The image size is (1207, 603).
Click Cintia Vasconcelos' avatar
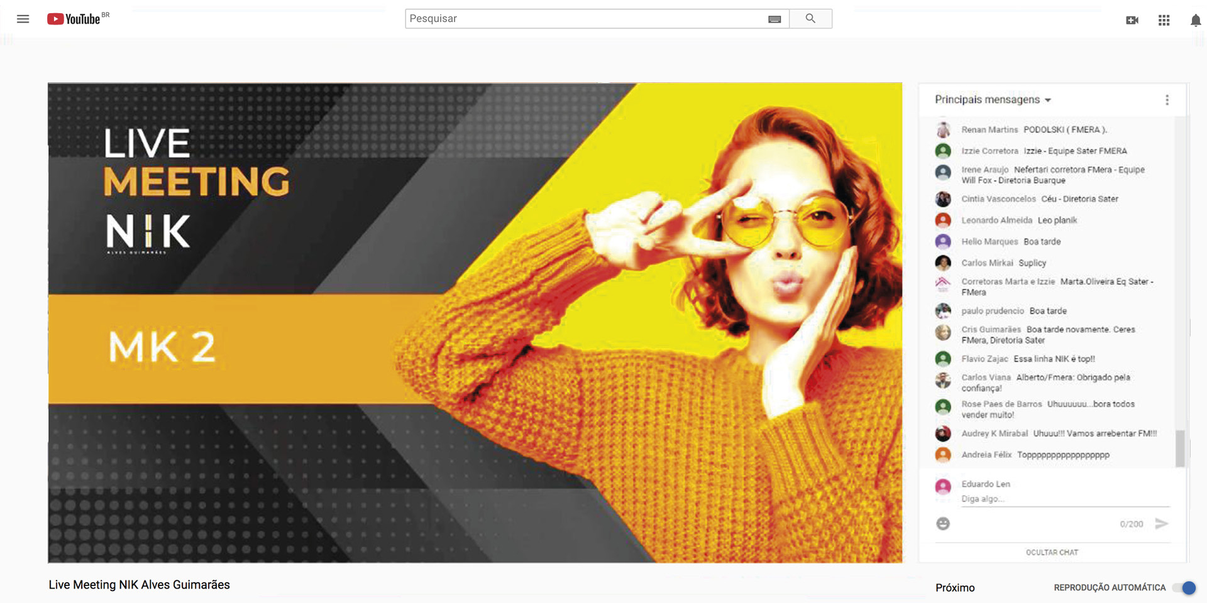click(943, 198)
